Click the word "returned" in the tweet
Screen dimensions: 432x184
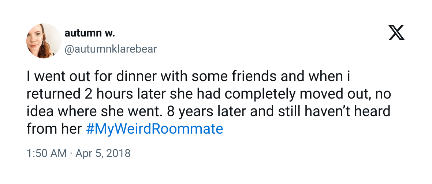pos(49,95)
